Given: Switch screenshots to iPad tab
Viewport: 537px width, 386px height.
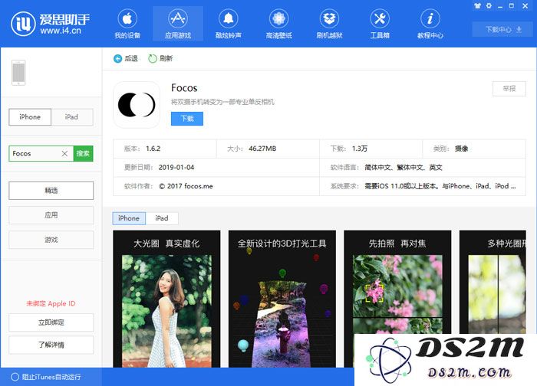Looking at the screenshot, I should (162, 218).
